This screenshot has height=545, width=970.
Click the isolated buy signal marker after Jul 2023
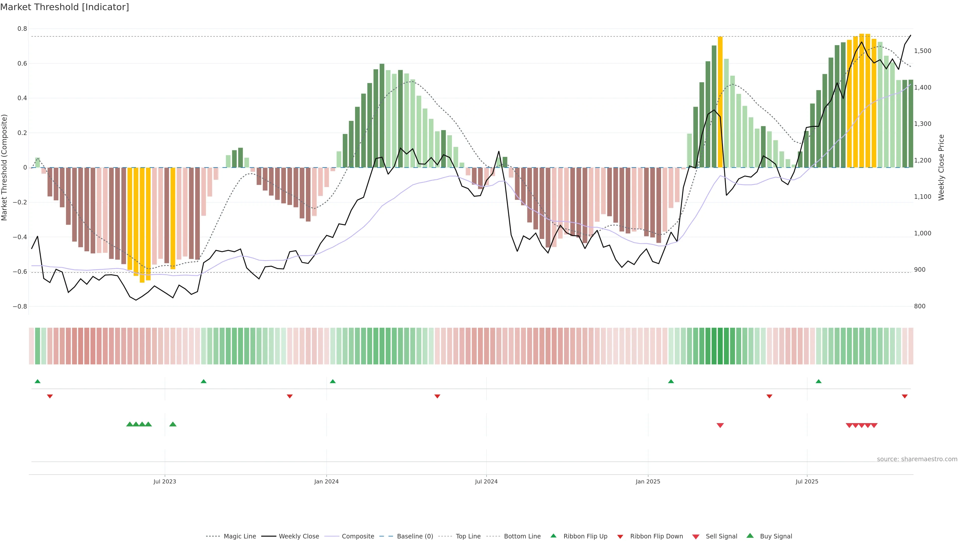173,424
